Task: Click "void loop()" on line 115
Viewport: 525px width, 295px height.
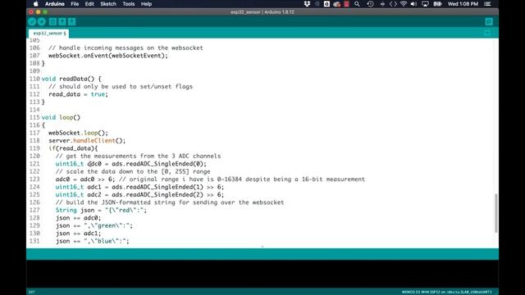Action: coord(61,117)
